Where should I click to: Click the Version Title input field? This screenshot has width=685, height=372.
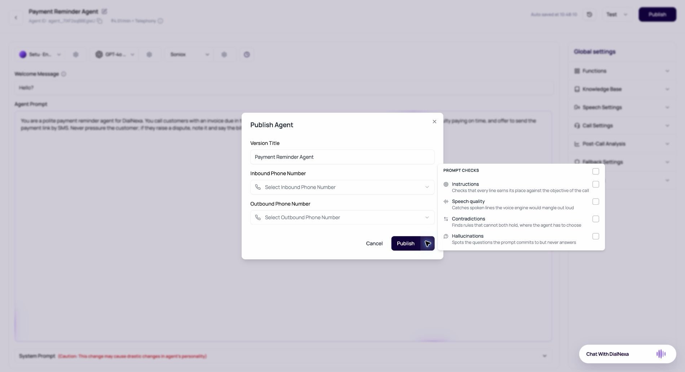[x=342, y=157]
